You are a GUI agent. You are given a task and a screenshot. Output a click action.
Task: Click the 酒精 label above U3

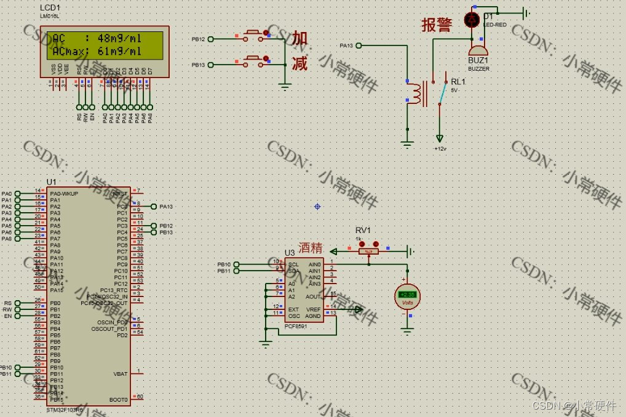click(x=310, y=248)
